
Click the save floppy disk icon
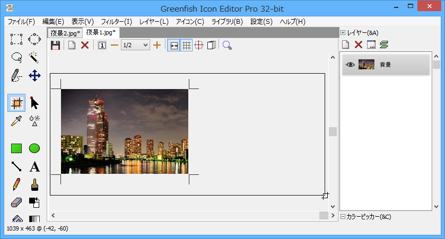55,46
